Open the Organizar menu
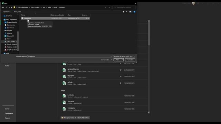 [x=7, y=12]
